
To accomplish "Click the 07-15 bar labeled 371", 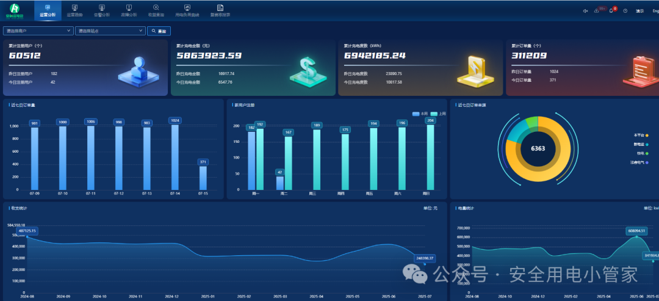I will (203, 178).
